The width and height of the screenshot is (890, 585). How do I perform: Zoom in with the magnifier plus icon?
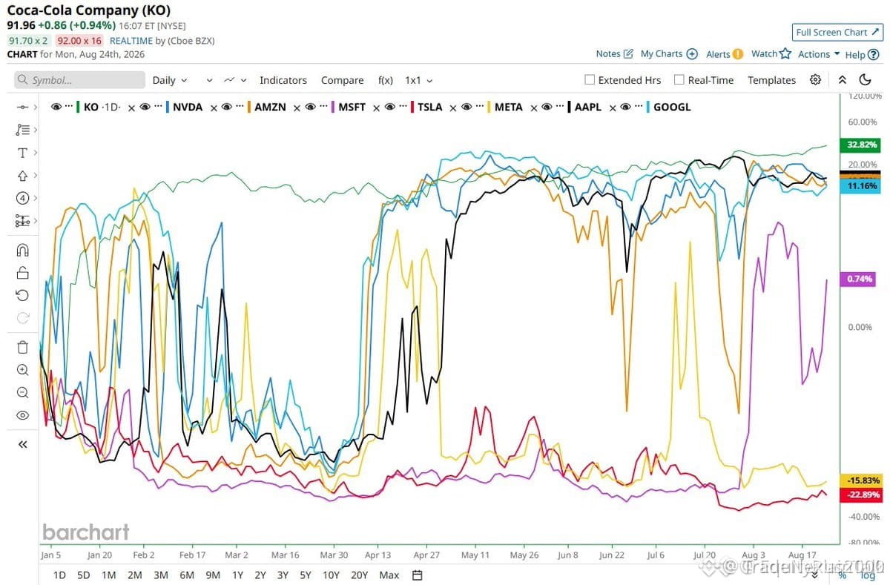pyautogui.click(x=22, y=370)
